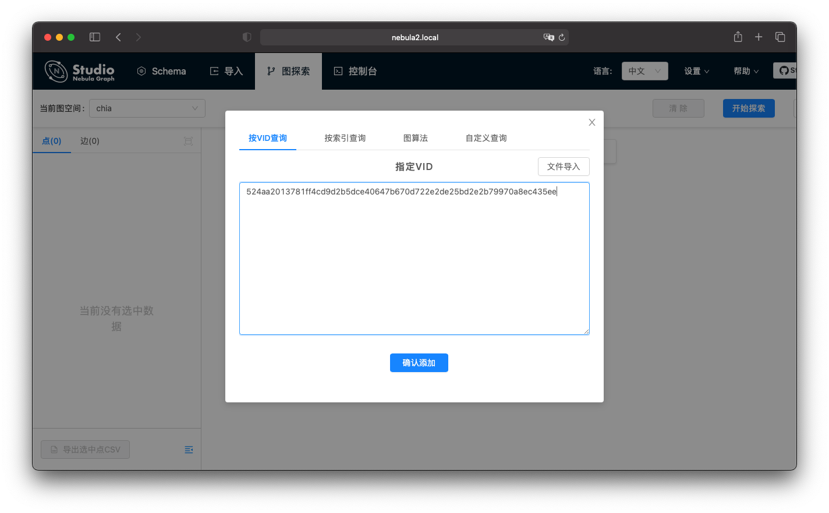Switch to 按VID查询 tab

[268, 138]
